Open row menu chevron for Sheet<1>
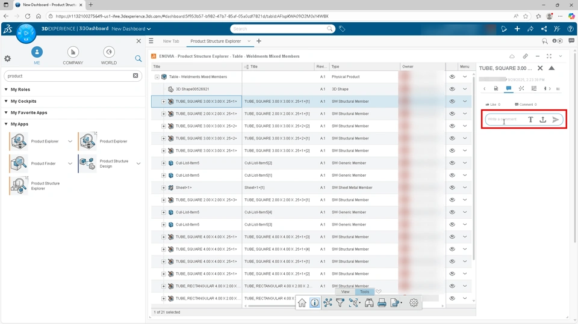 [465, 188]
